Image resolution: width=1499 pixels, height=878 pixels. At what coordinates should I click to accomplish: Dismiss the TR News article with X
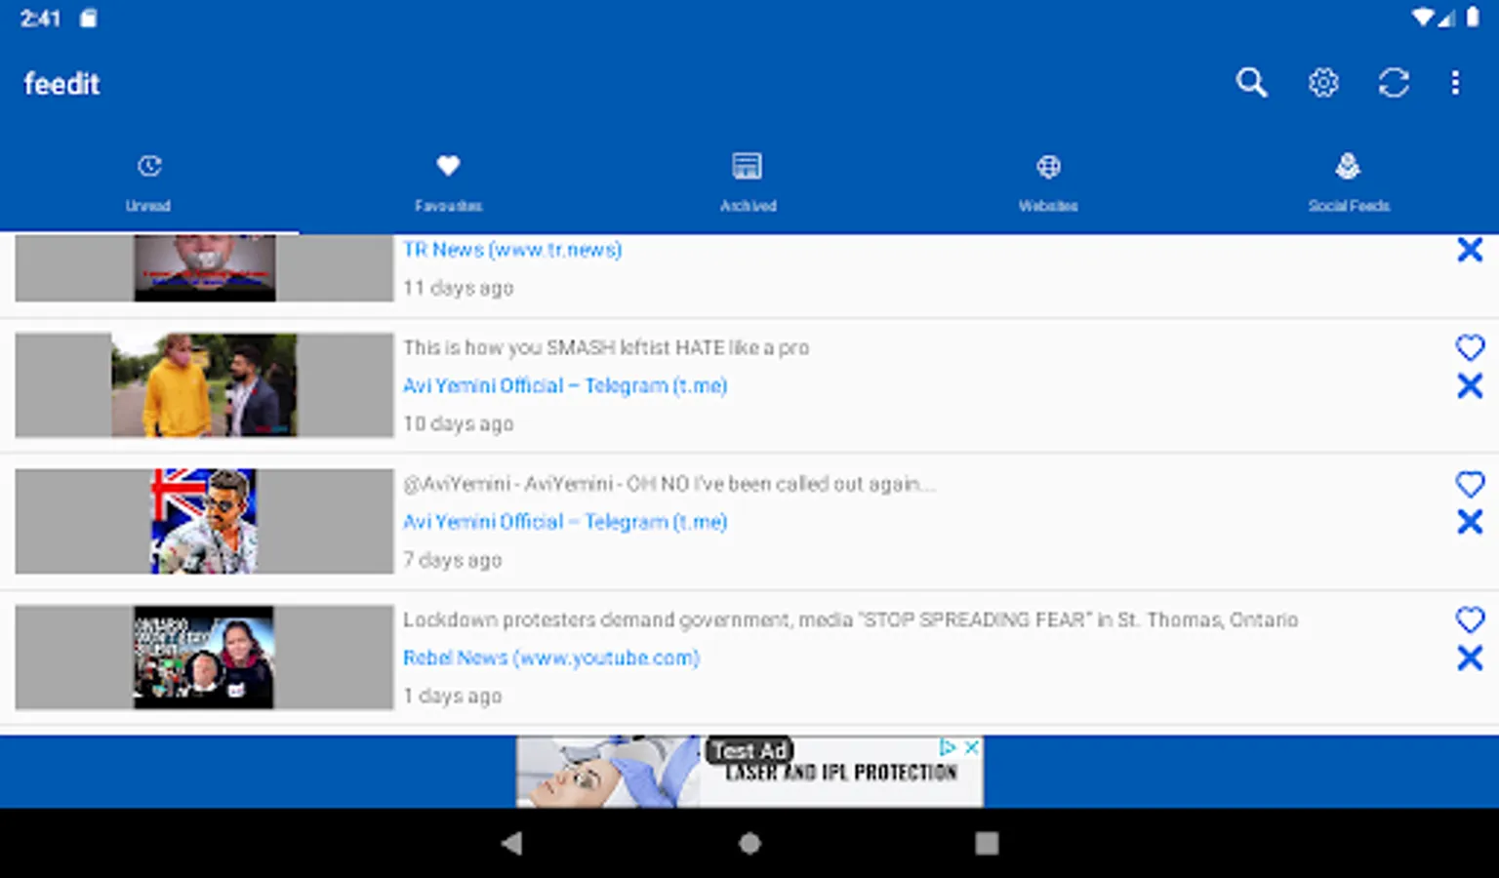pyautogui.click(x=1470, y=250)
